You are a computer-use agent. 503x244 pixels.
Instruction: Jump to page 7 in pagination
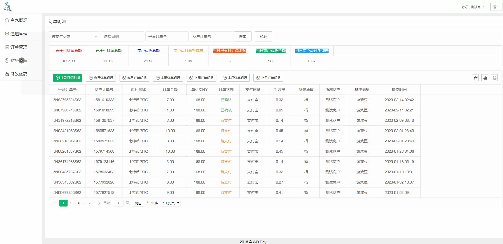pyautogui.click(x=90, y=203)
